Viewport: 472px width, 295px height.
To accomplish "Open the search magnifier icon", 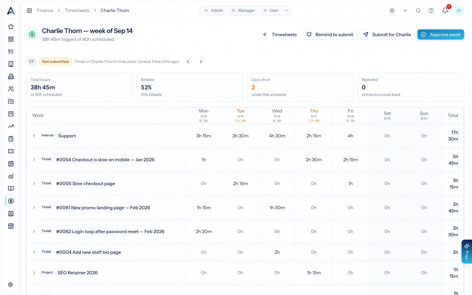I will point(418,10).
